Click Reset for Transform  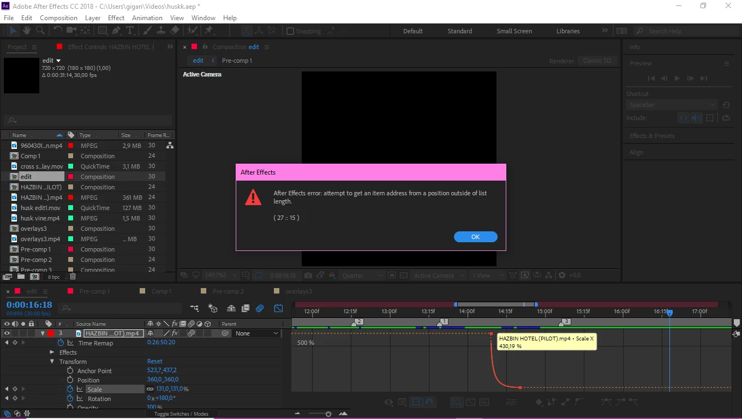click(155, 361)
